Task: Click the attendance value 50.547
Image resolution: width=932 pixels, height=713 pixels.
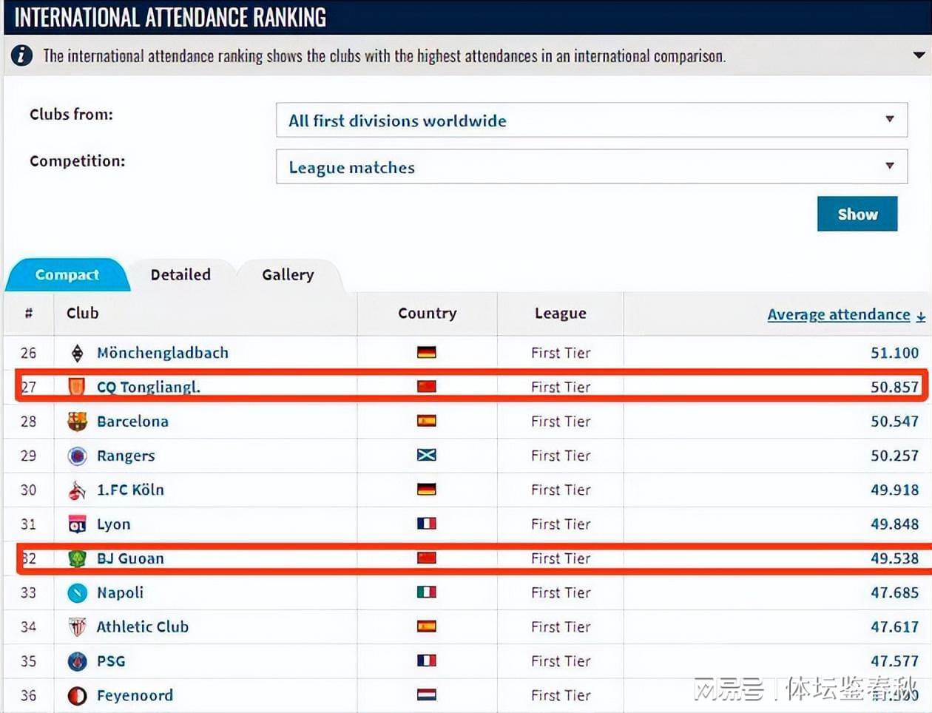Action: (x=894, y=422)
